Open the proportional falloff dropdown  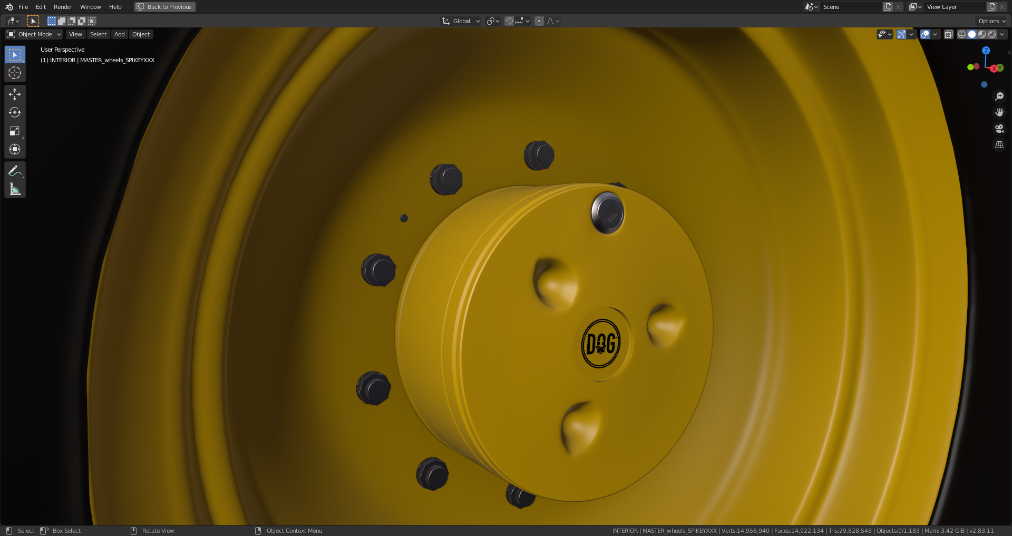coord(553,21)
